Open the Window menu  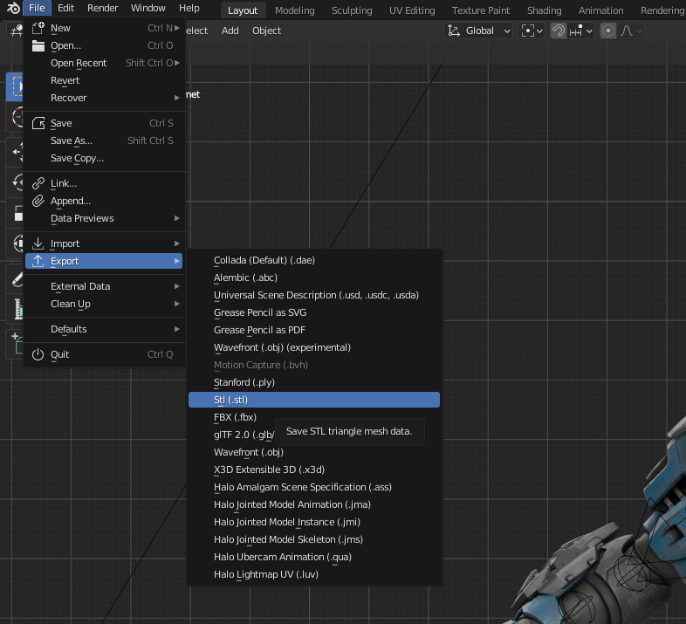click(147, 8)
